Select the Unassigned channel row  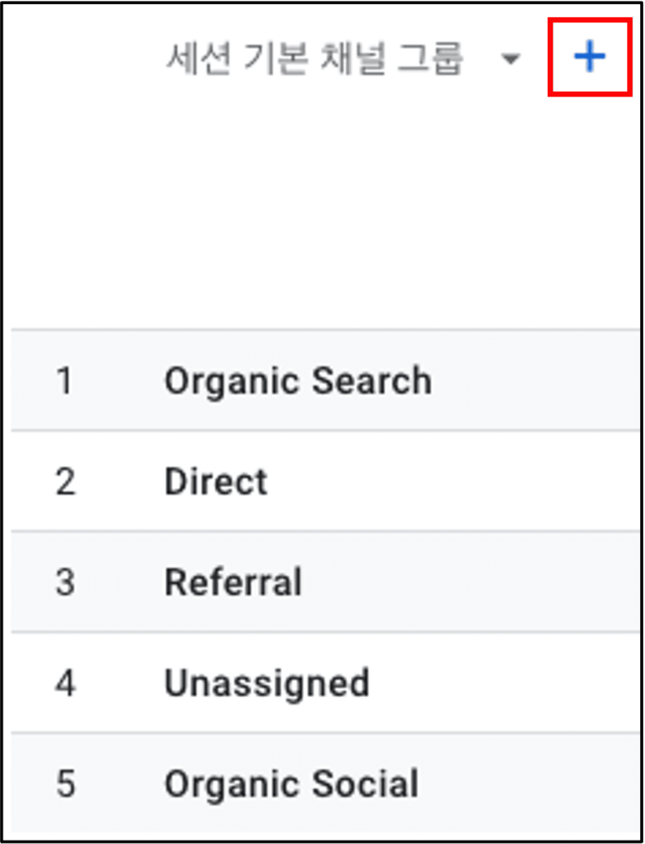point(325,682)
